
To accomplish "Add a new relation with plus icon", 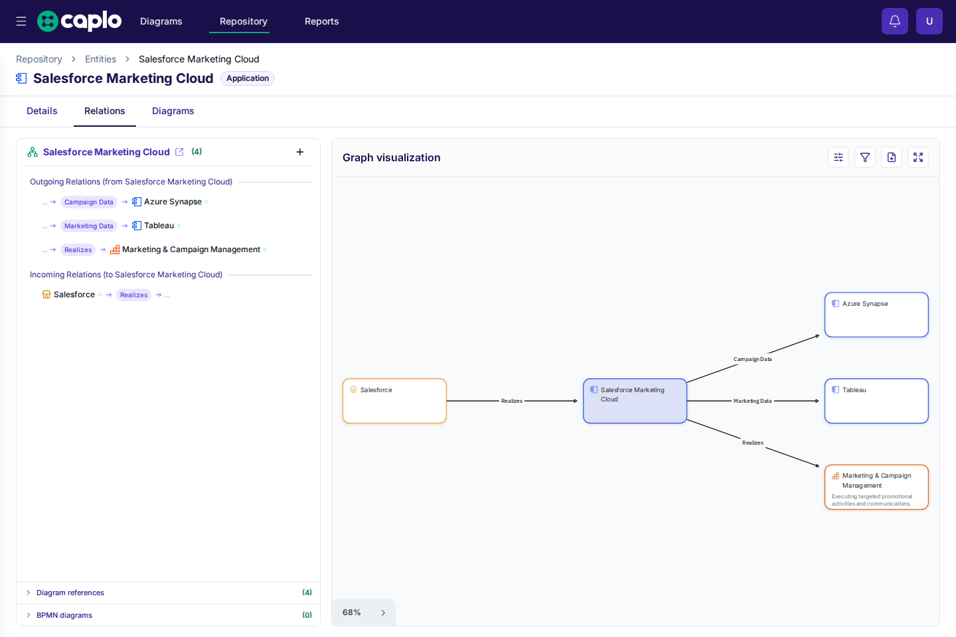I will 300,152.
